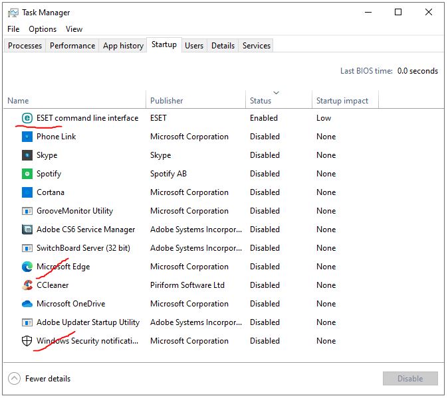Click the GrooveMonitor Utility icon
Screen dimensions: 448x398
pos(27,211)
